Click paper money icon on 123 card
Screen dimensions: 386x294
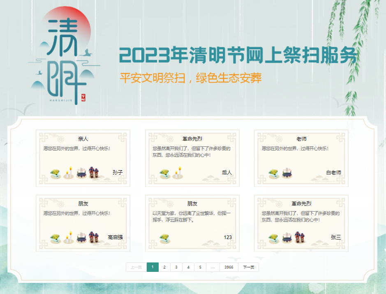point(165,239)
